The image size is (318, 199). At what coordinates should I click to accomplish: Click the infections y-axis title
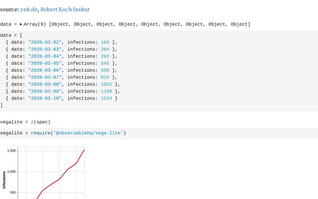(4, 179)
